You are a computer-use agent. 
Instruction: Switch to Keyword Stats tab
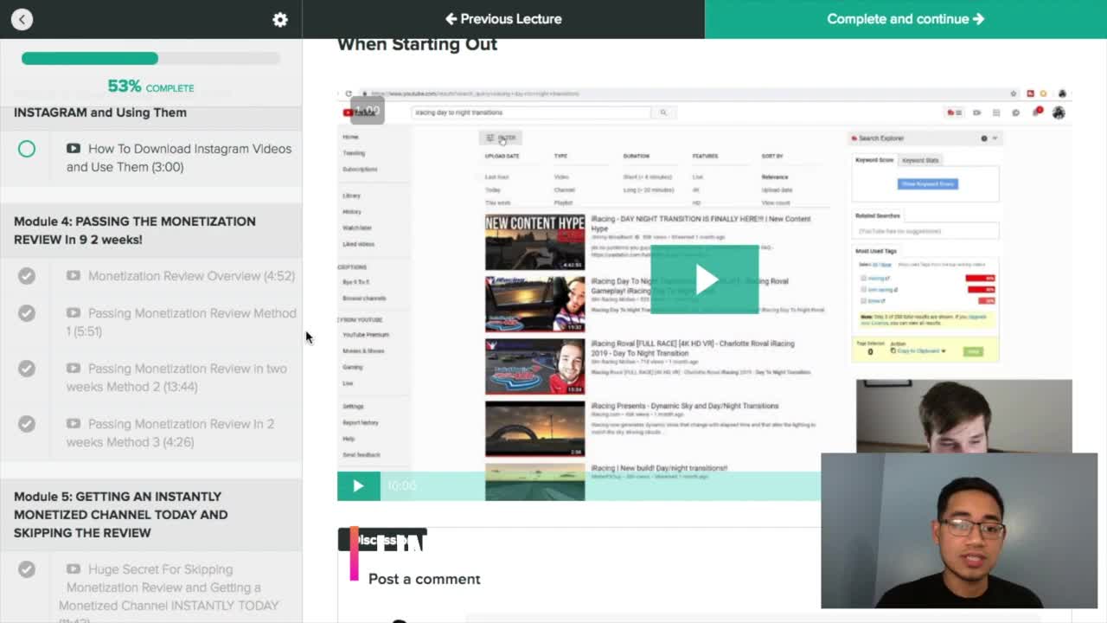(x=920, y=160)
